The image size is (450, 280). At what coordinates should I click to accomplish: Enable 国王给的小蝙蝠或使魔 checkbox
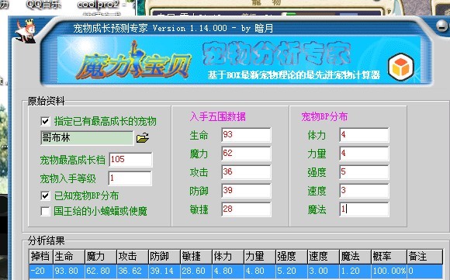tap(45, 211)
